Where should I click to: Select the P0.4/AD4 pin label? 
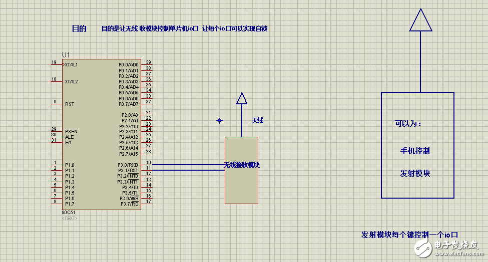(129, 87)
